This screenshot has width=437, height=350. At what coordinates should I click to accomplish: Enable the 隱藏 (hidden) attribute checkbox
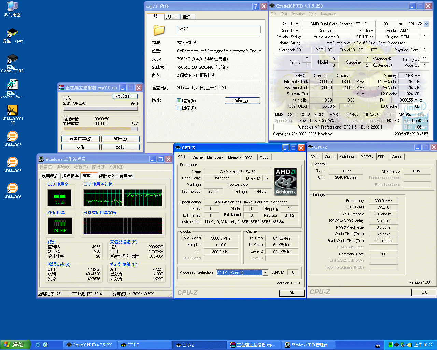tap(179, 108)
